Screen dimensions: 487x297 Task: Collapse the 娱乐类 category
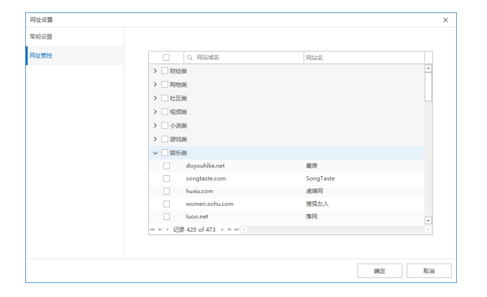155,153
